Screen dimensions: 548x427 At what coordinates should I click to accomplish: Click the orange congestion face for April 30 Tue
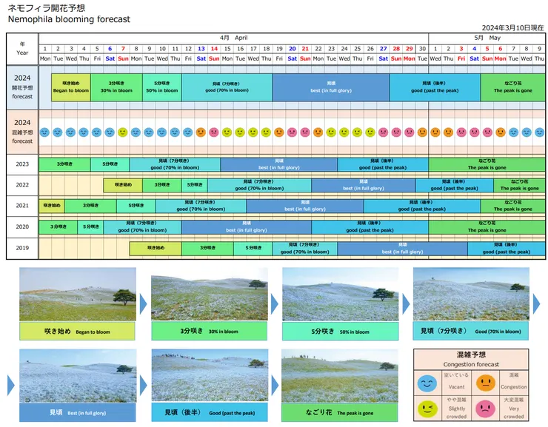[x=422, y=132]
